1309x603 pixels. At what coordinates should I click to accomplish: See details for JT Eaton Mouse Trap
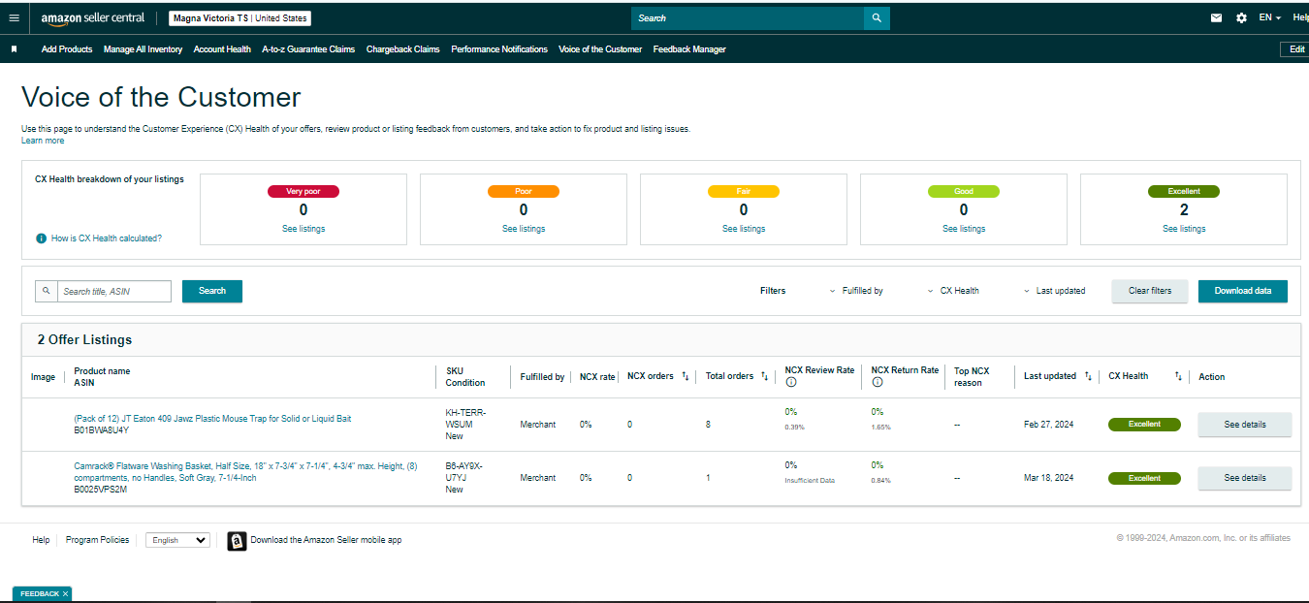(1245, 425)
